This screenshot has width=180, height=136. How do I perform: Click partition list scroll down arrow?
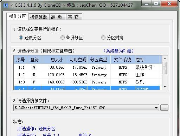pyautogui.click(x=165, y=87)
